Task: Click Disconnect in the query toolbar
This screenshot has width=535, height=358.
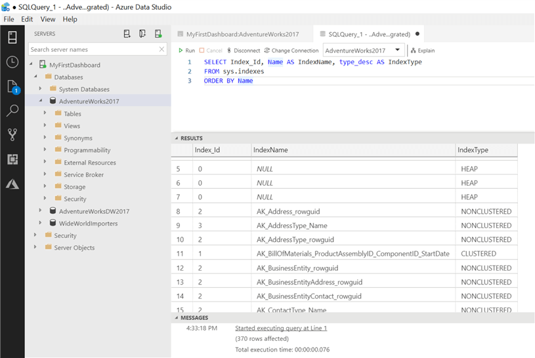Action: [244, 50]
